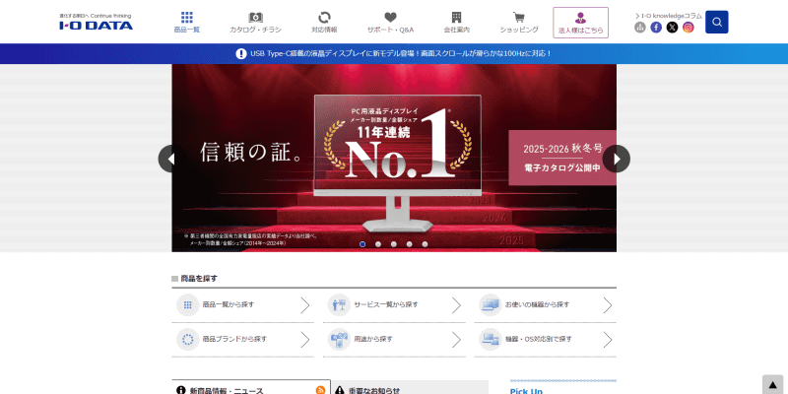Open the X (Twitter) social icon
Screen dimensions: 788x394
click(672, 28)
